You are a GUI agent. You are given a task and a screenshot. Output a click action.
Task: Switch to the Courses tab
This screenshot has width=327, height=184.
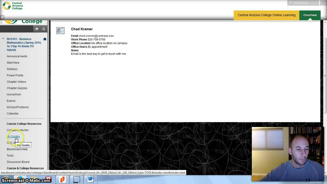click(x=310, y=15)
